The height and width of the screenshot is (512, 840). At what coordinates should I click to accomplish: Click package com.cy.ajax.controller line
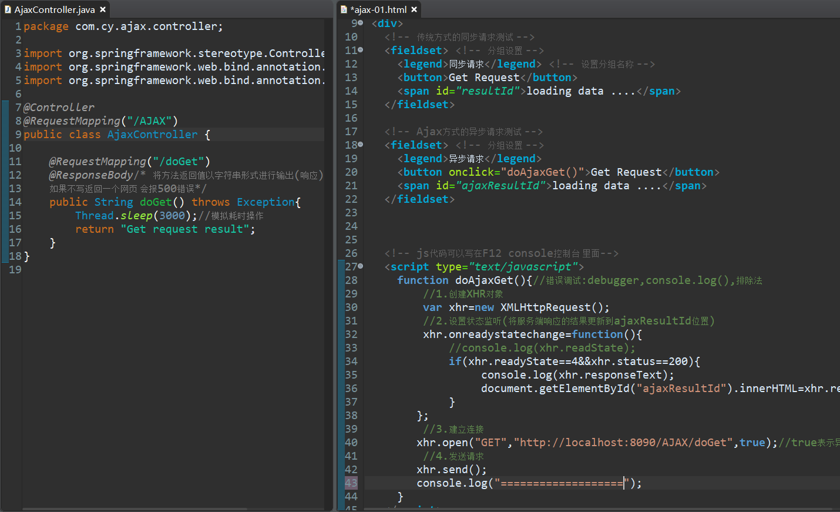(123, 26)
